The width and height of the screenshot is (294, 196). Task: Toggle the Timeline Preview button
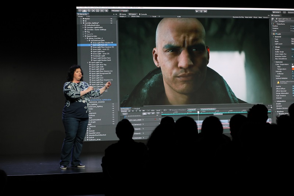pyautogui.click(x=124, y=111)
